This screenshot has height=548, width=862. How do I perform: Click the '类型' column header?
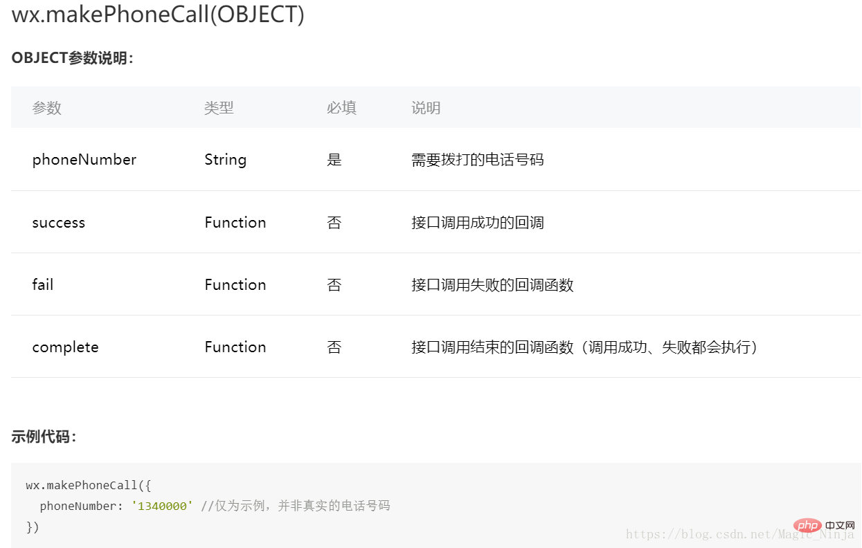(x=219, y=108)
